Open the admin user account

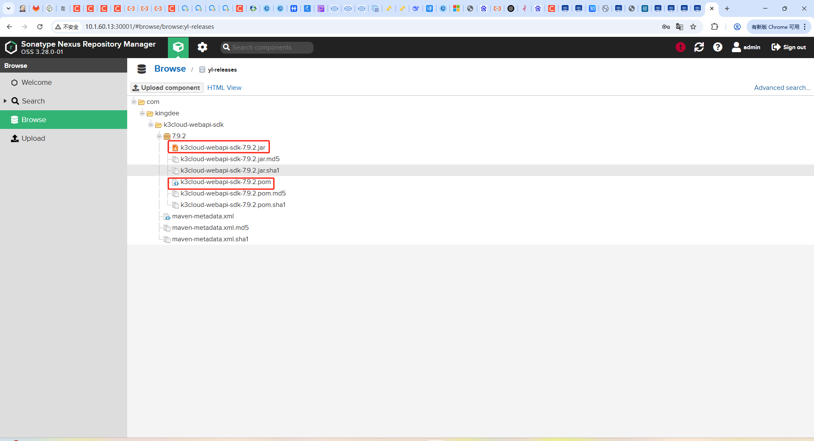(746, 47)
